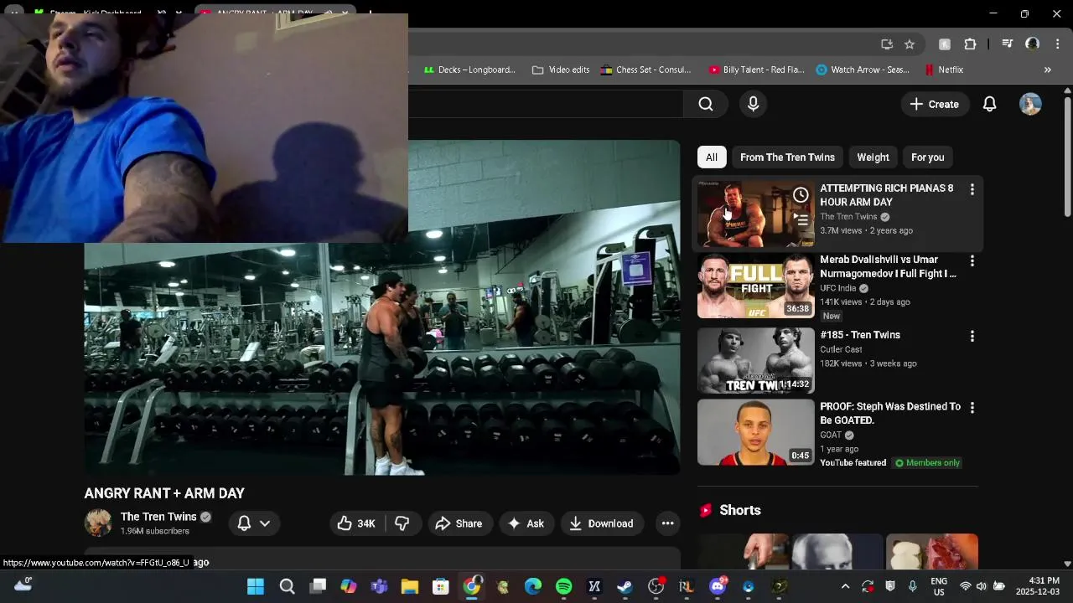Viewport: 1073px width, 603px height.
Task: Open Netflix bookmark
Action: click(x=944, y=70)
